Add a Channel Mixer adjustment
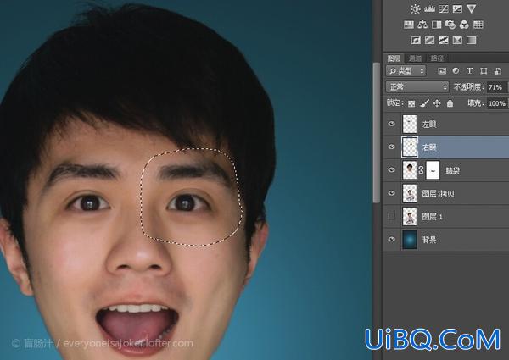Image resolution: width=509 pixels, height=360 pixels. [x=464, y=25]
